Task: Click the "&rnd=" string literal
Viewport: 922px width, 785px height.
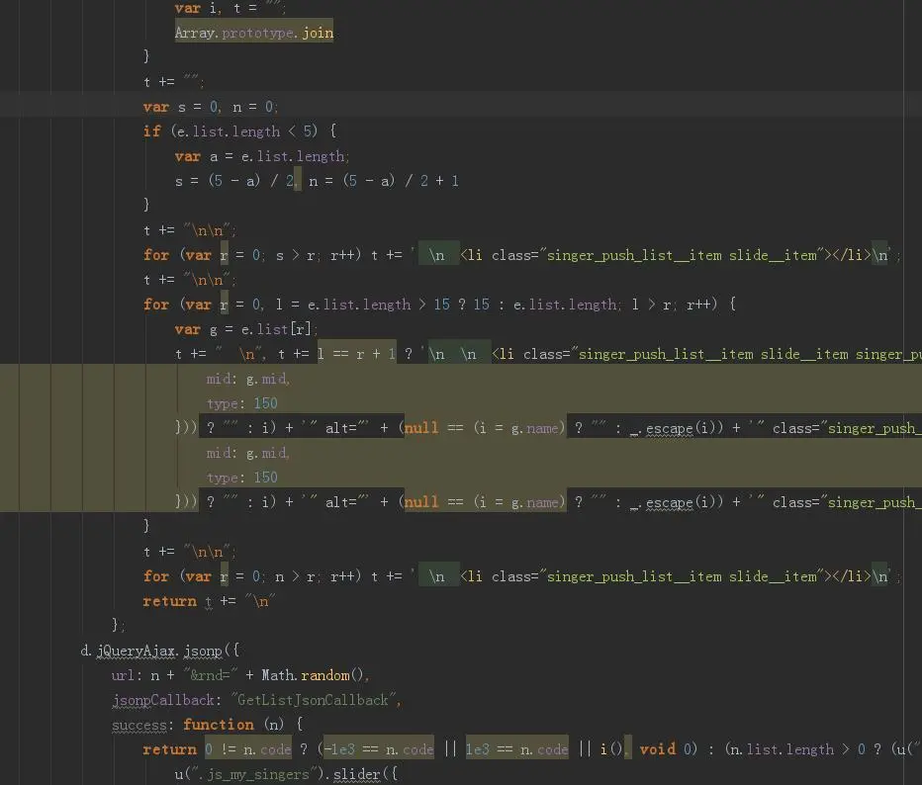Action: pyautogui.click(x=210, y=675)
